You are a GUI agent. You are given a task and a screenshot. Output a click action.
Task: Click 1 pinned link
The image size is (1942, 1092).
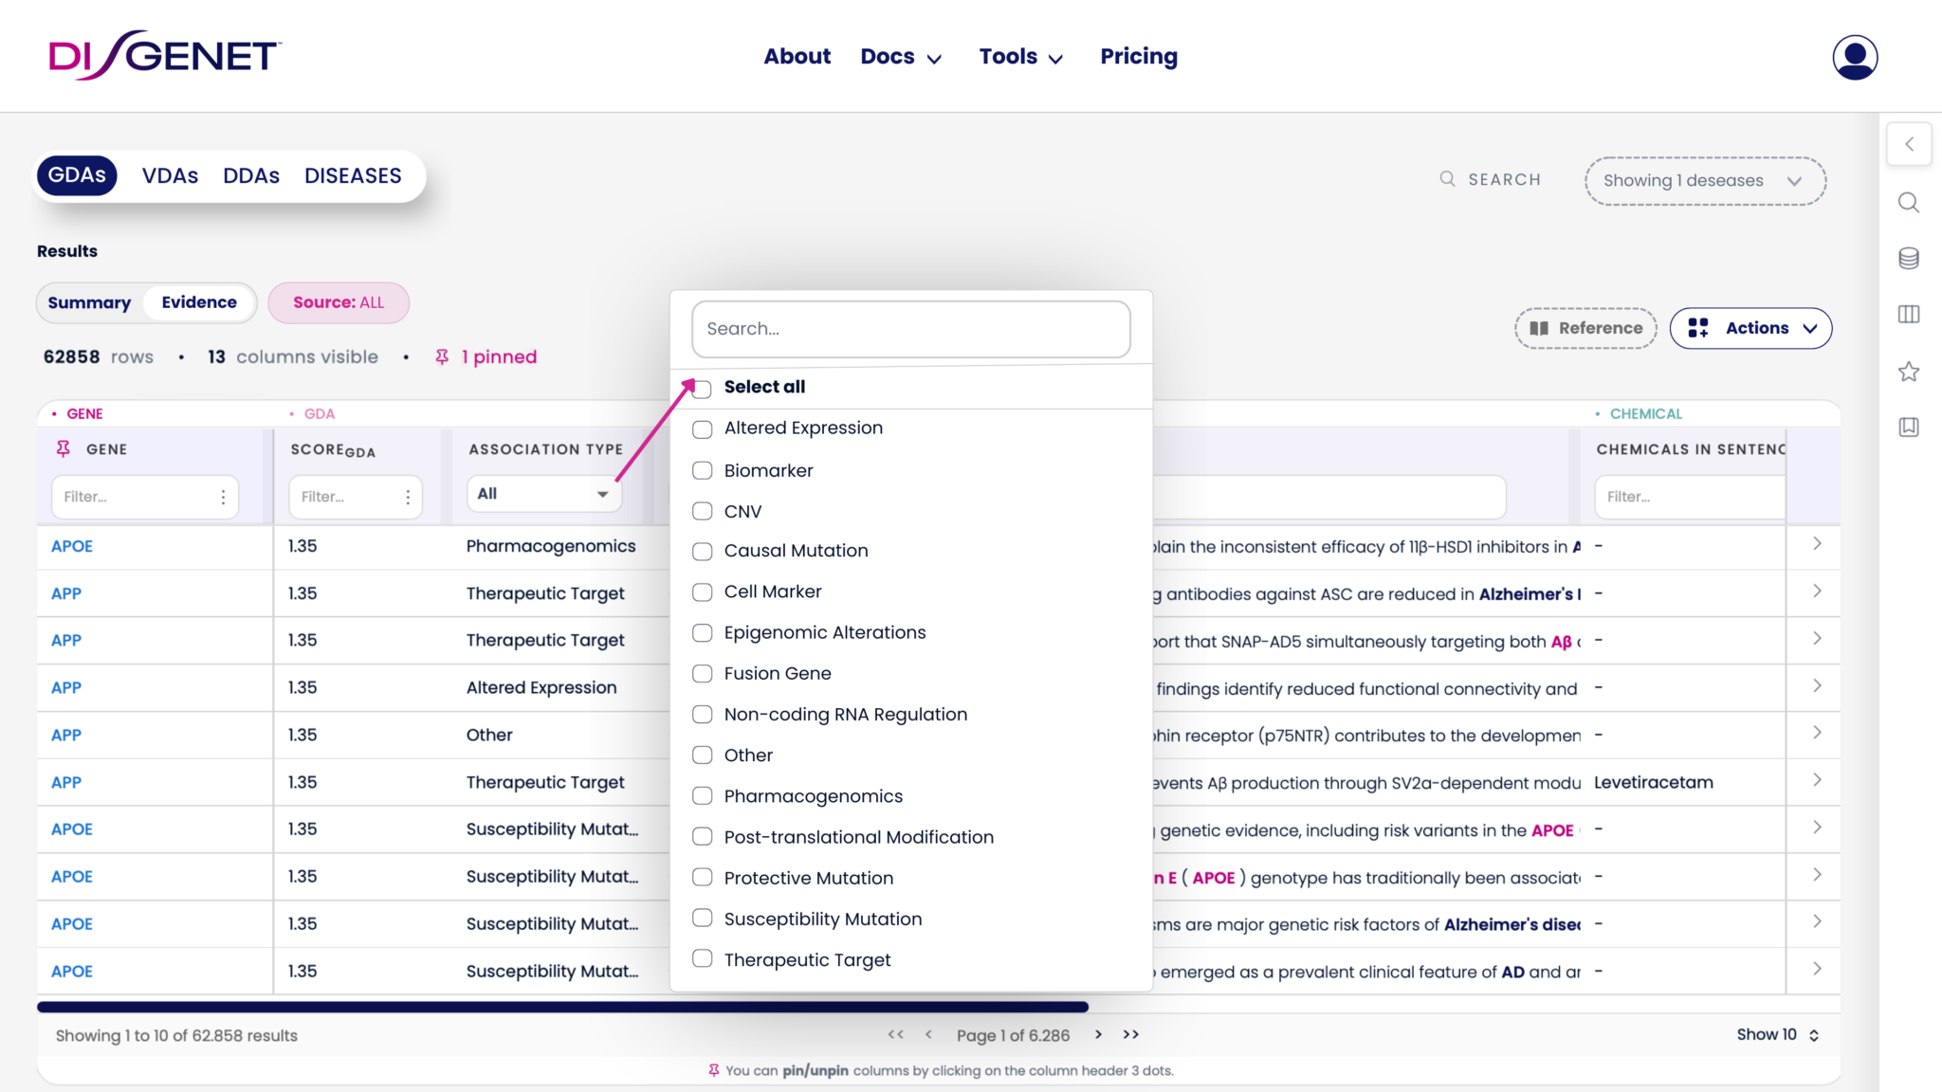click(x=499, y=356)
